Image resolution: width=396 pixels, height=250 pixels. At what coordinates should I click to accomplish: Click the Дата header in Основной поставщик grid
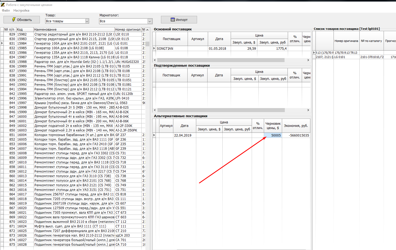(x=219, y=39)
